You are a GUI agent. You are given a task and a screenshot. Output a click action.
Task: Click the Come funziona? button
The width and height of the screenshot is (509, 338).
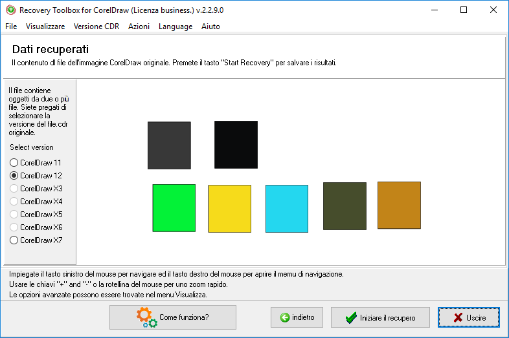click(x=173, y=317)
